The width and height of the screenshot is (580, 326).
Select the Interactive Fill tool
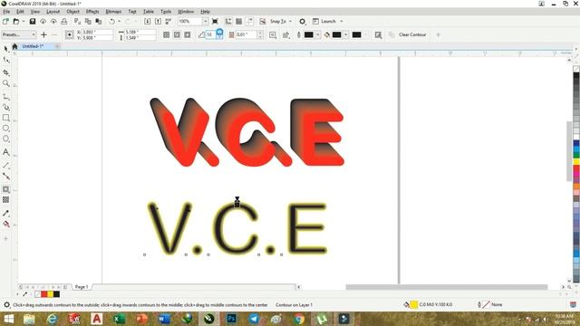pos(6,224)
